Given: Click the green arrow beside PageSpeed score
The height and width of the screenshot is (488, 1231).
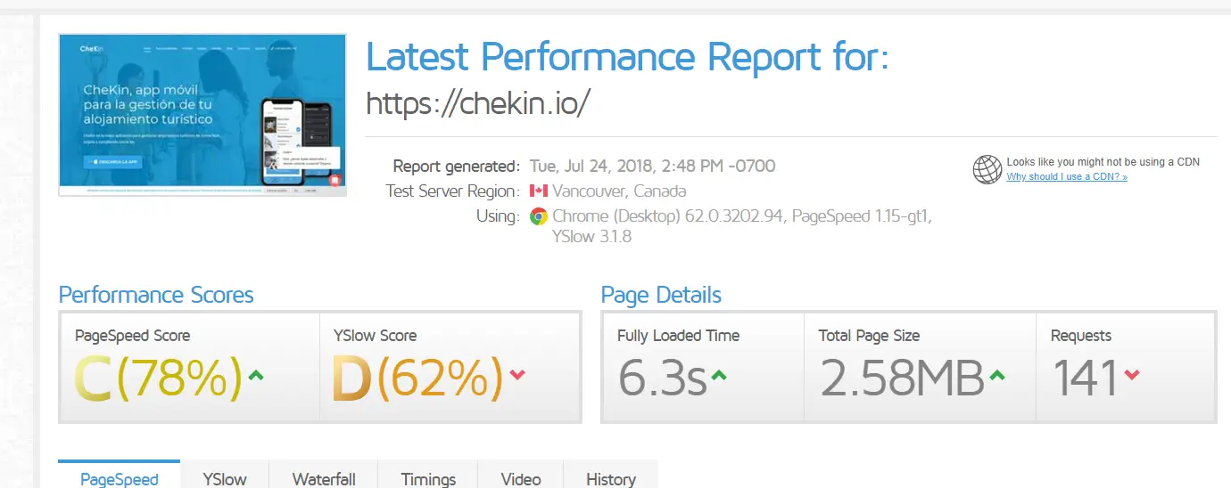Looking at the screenshot, I should click(255, 375).
